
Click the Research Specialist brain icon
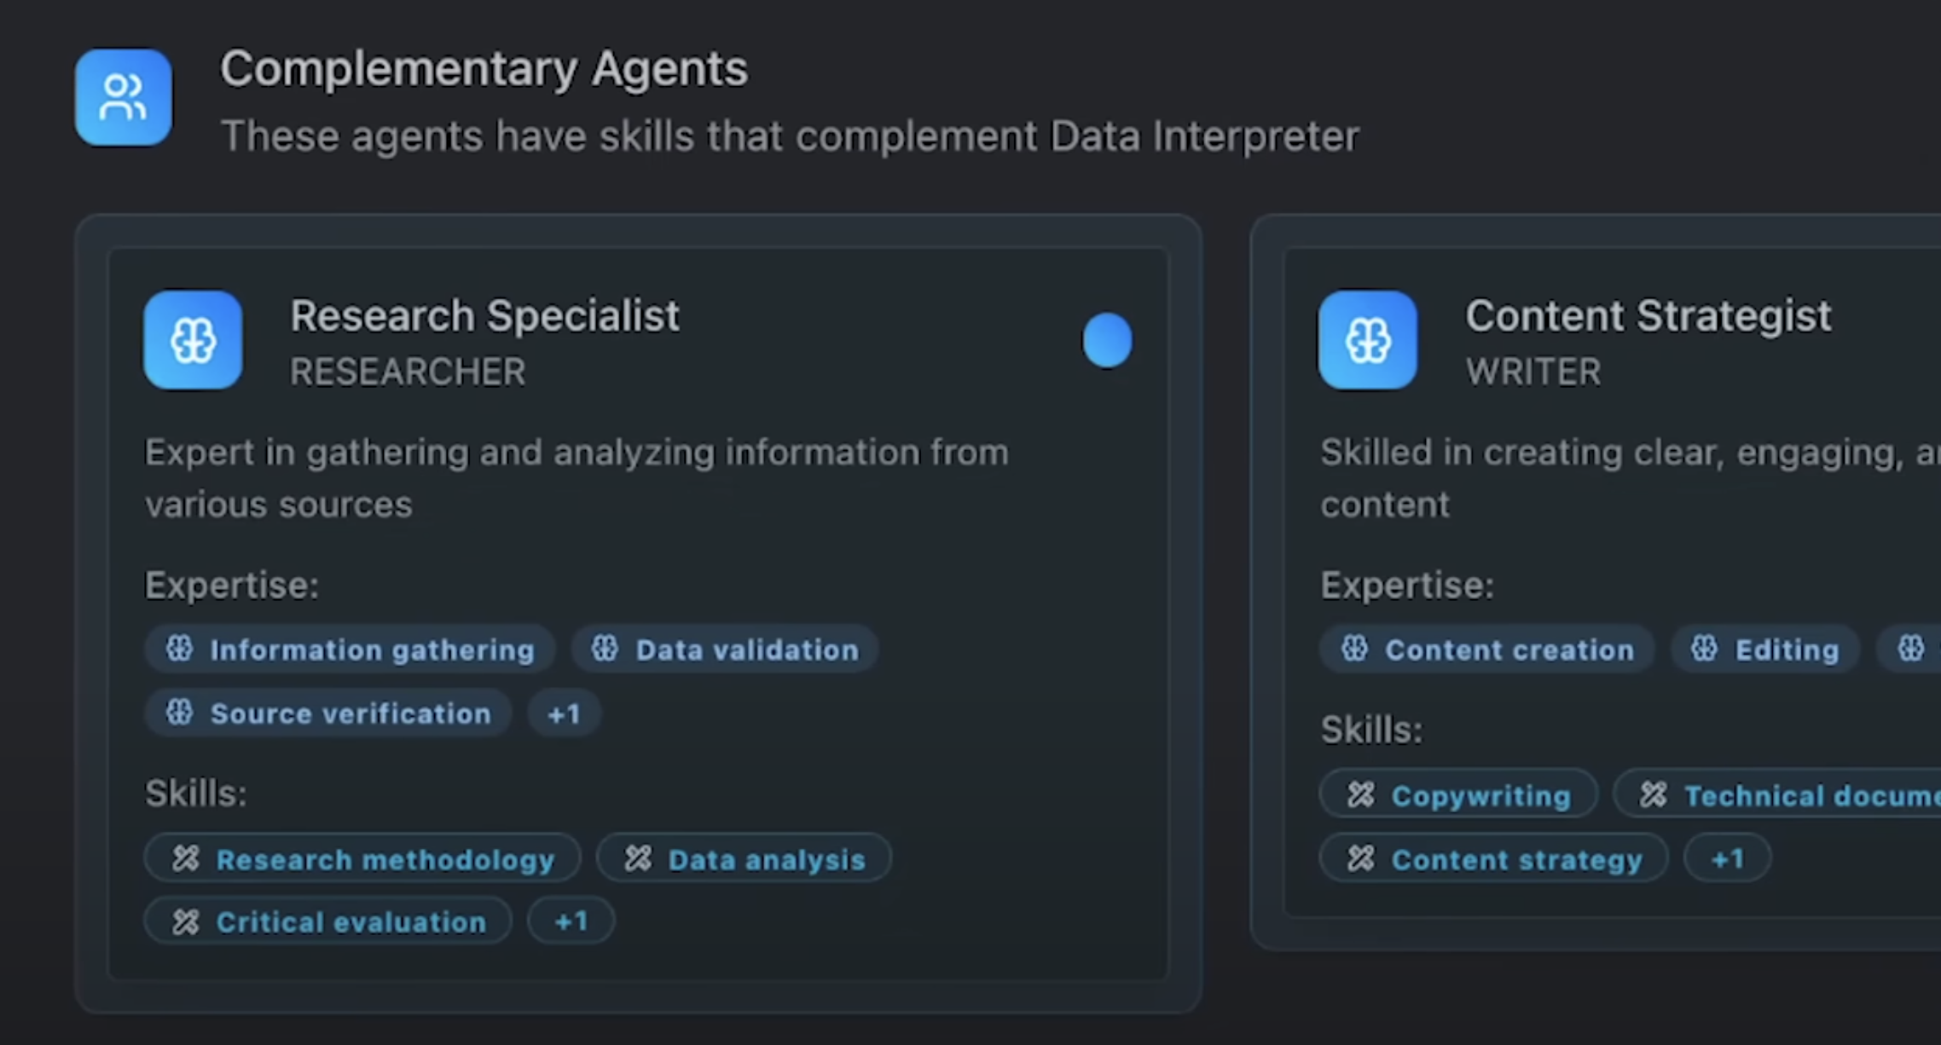coord(193,340)
